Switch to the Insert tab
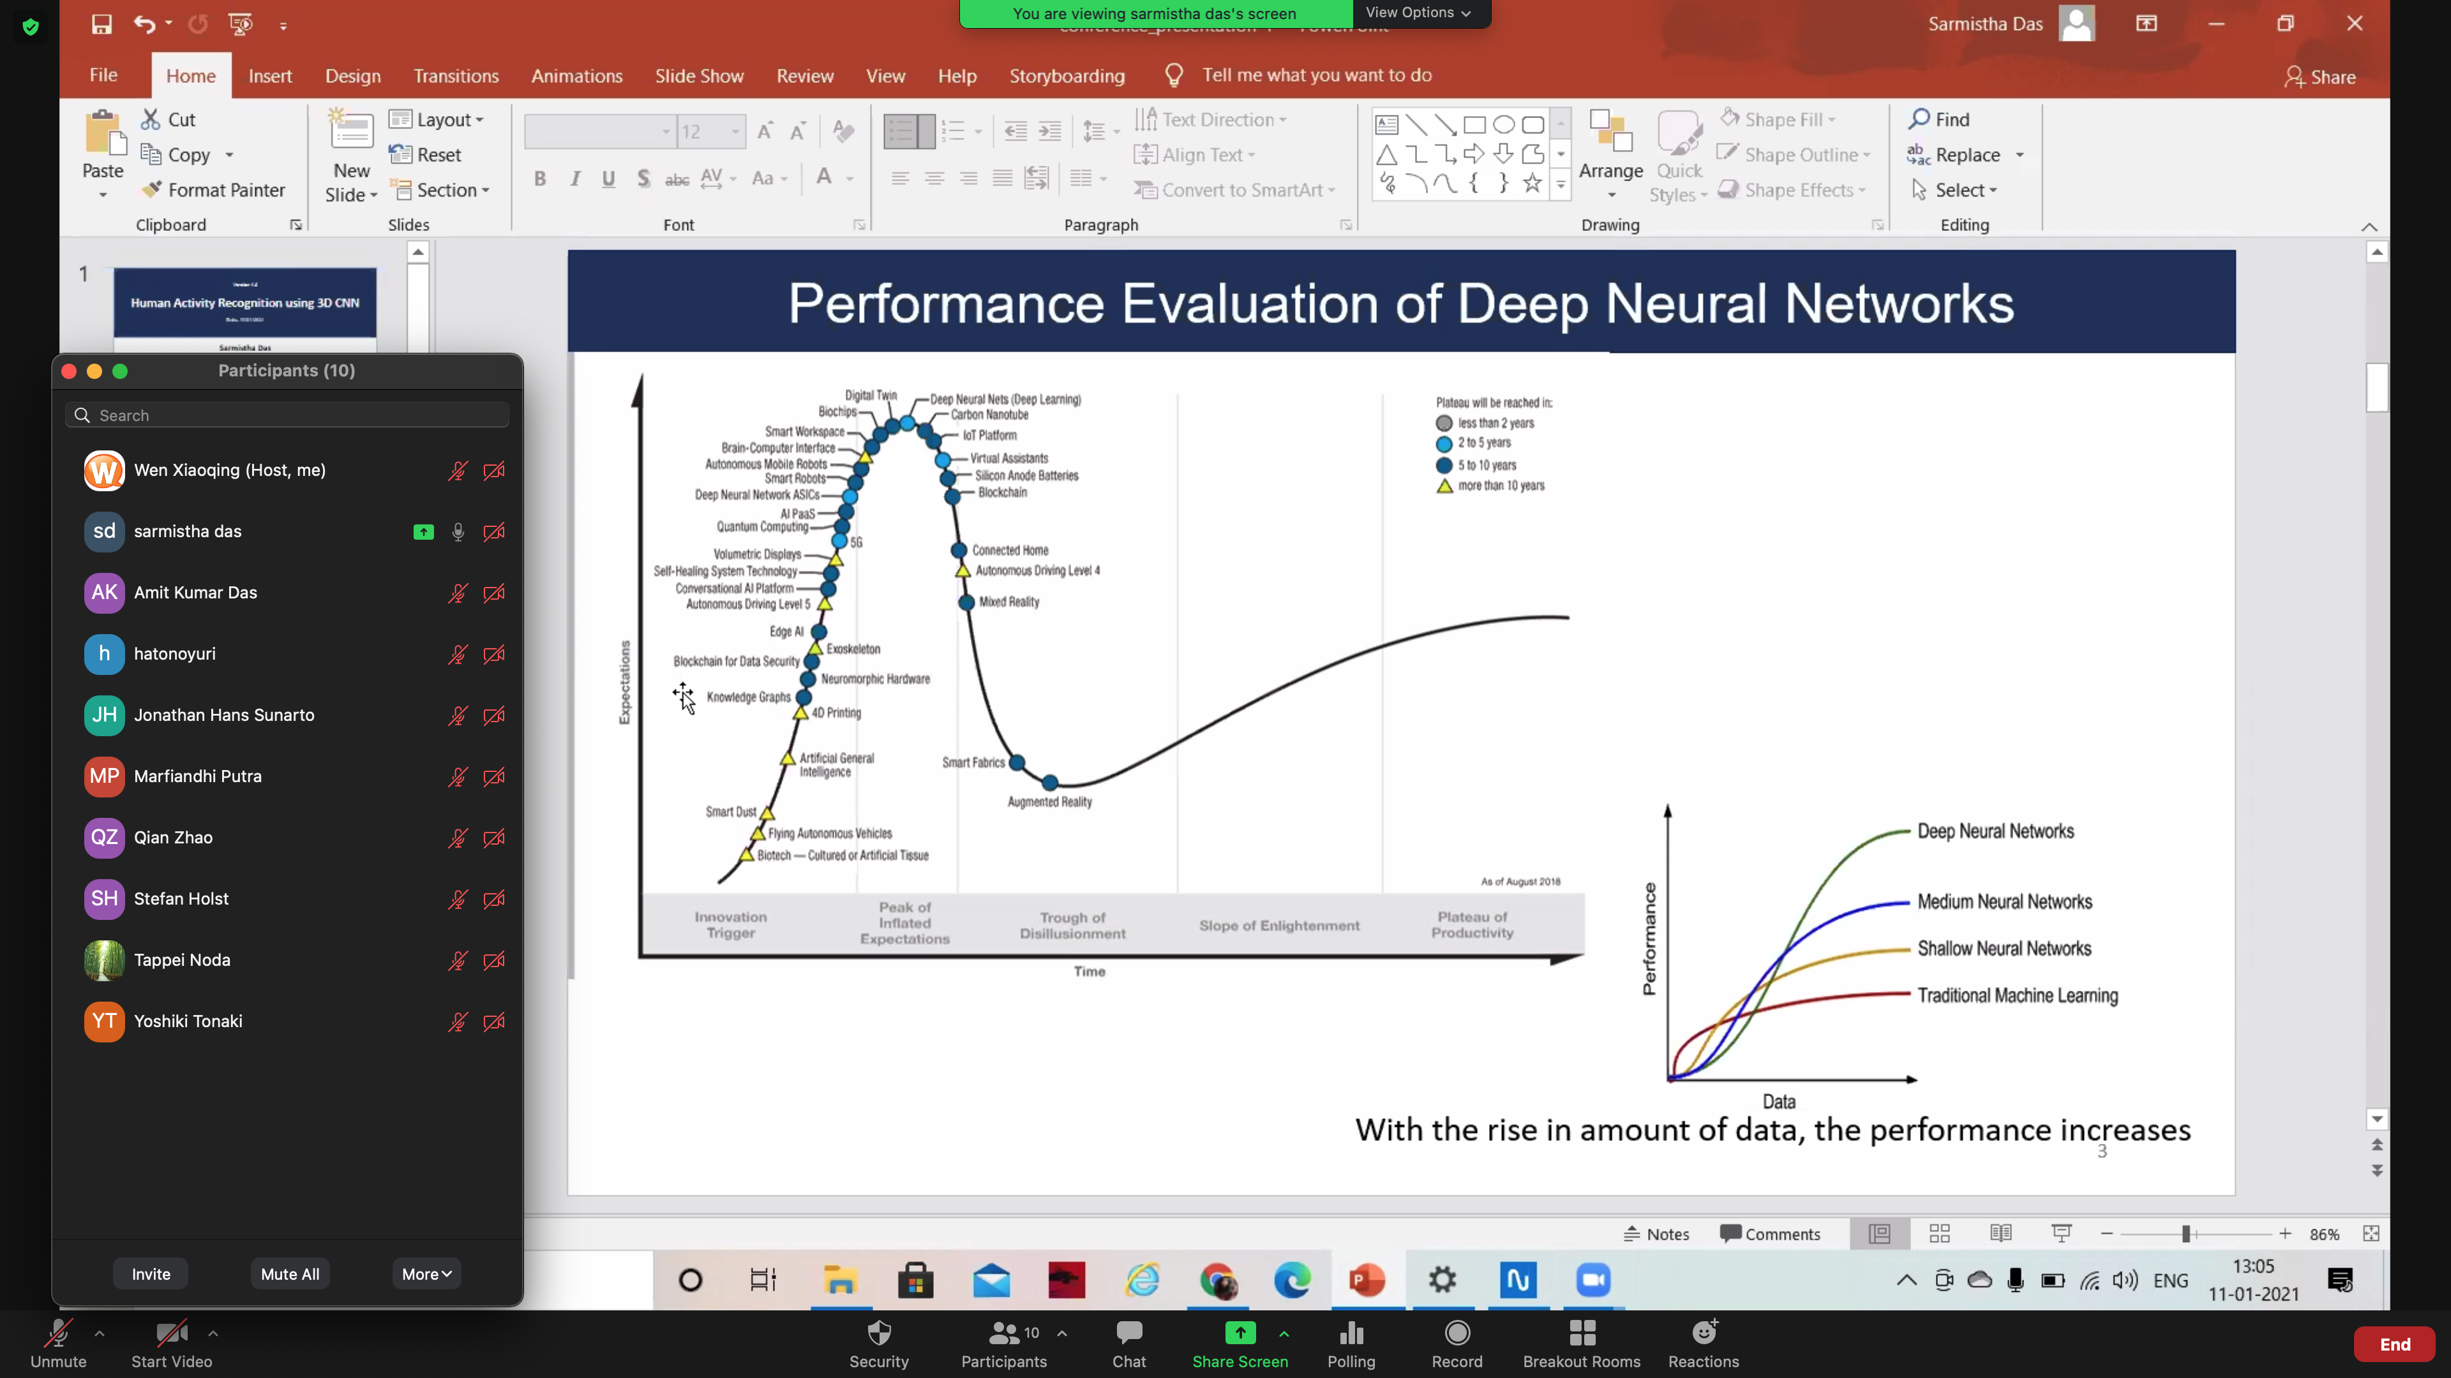 [270, 75]
